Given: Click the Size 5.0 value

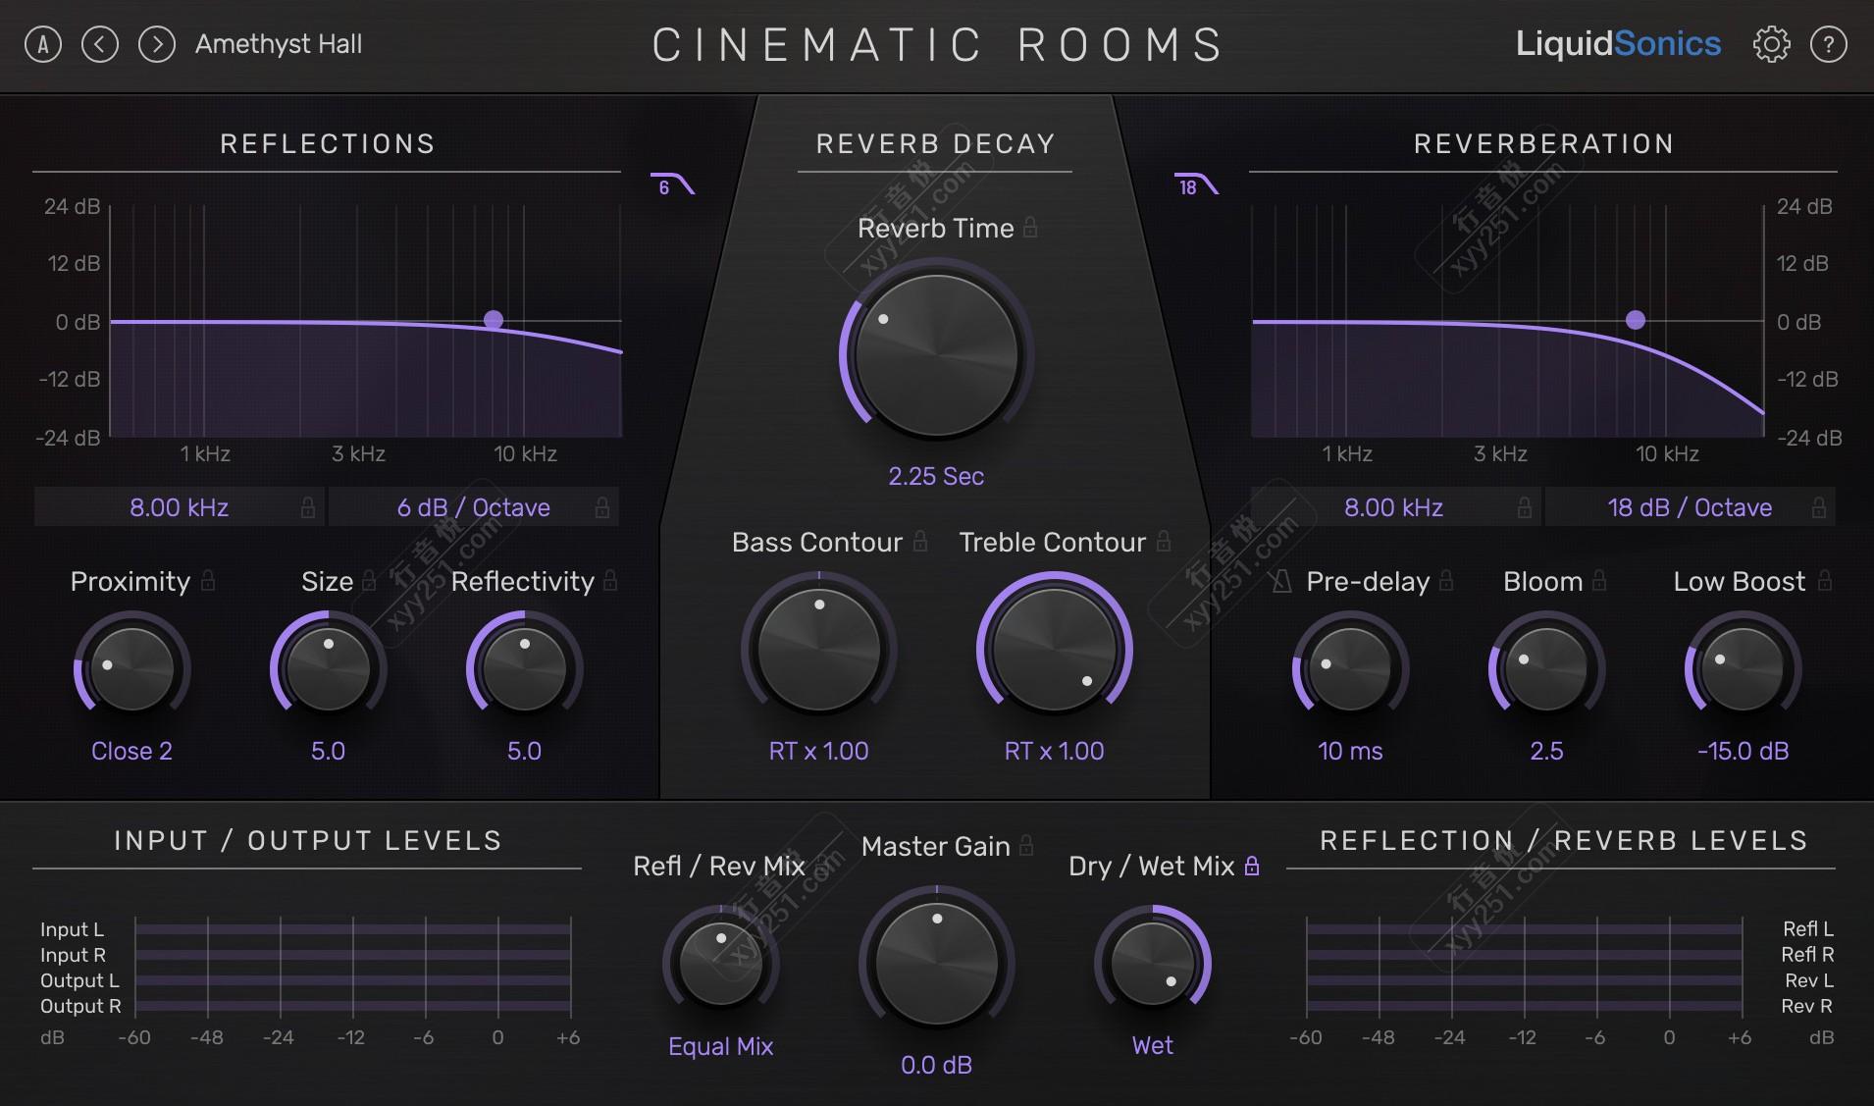Looking at the screenshot, I should 328,751.
